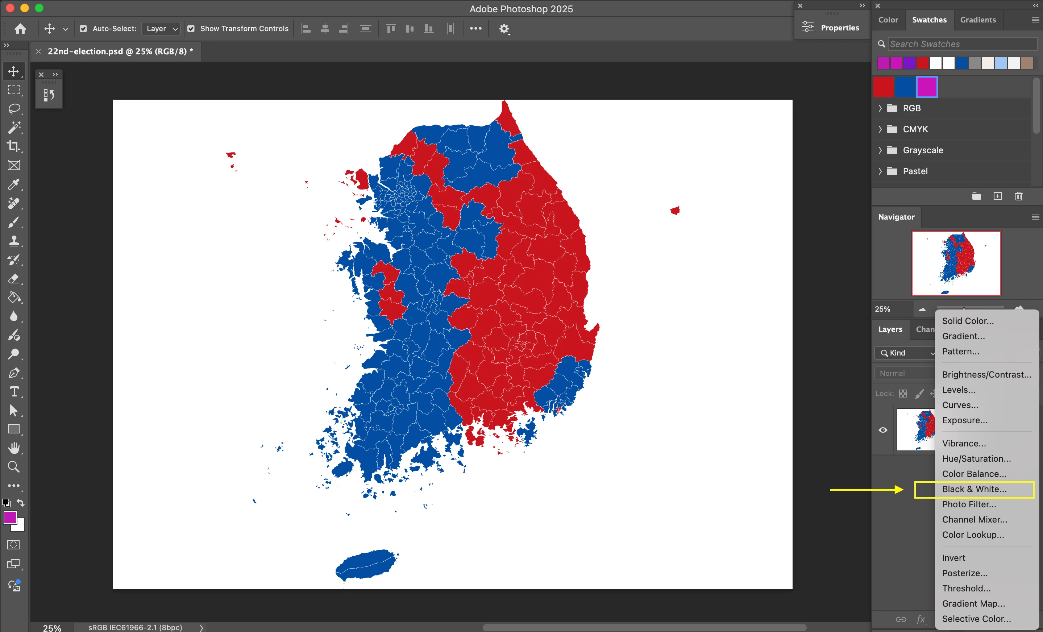1043x632 pixels.
Task: Choose Black & White from the menu
Action: coord(974,489)
